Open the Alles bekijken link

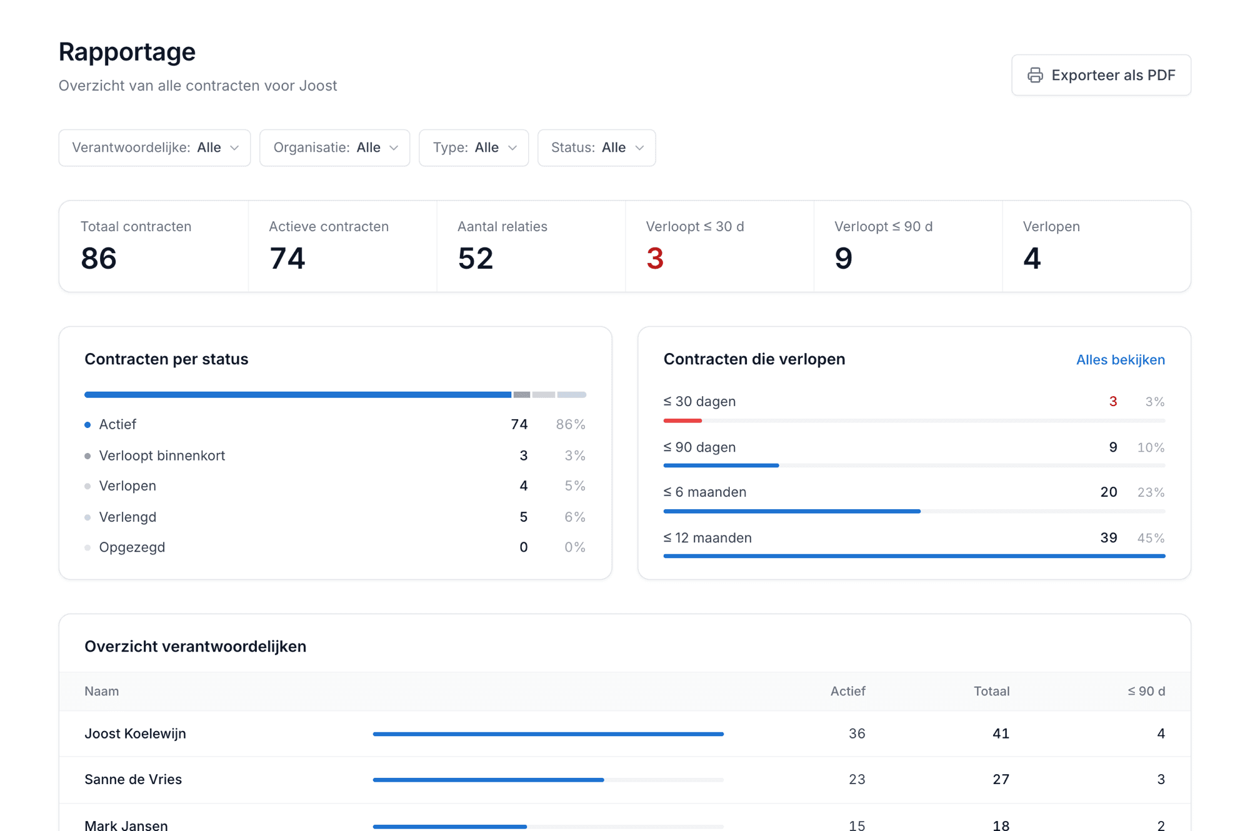(x=1120, y=360)
